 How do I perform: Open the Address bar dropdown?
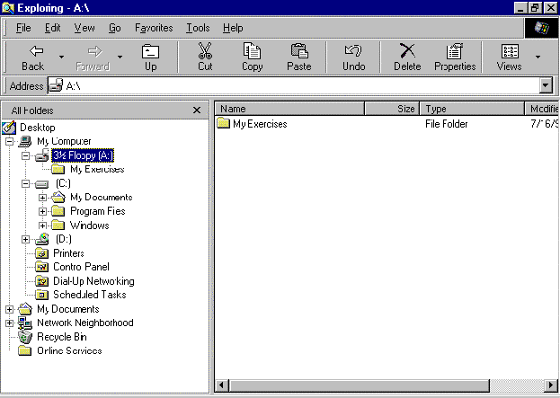click(x=545, y=85)
